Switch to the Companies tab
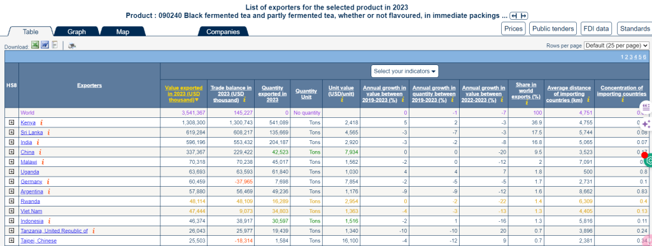This screenshot has width=652, height=246. coord(223,32)
